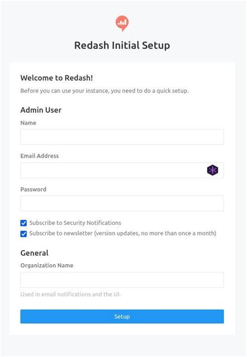This screenshot has width=247, height=357.
Task: Focus the Name input field
Action: point(122,137)
